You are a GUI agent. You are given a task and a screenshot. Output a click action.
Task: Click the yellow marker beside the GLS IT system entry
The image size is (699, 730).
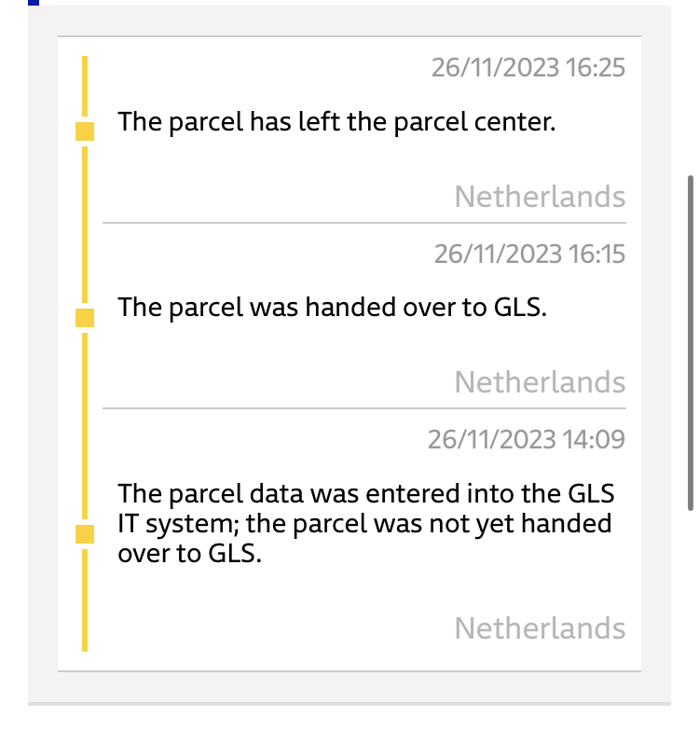click(85, 534)
